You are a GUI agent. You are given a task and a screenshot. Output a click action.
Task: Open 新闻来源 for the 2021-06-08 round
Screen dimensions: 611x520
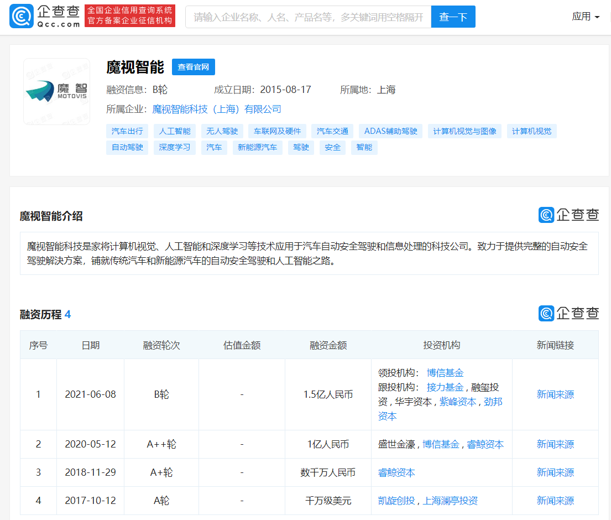(555, 394)
